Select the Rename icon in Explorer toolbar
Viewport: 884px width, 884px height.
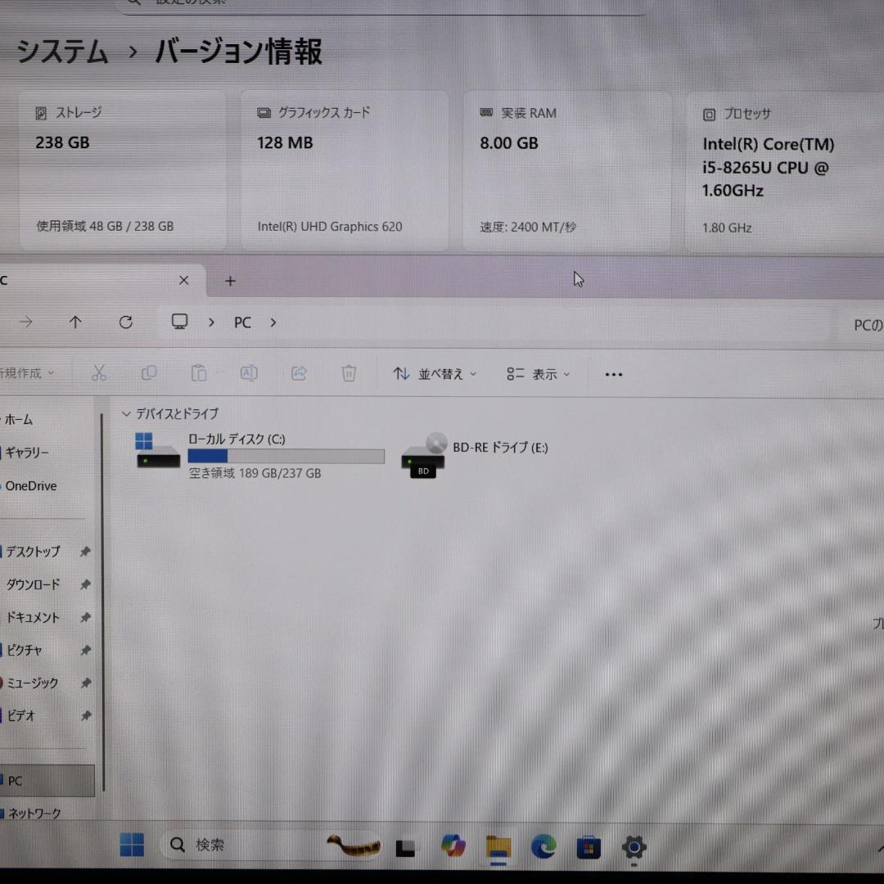click(249, 372)
